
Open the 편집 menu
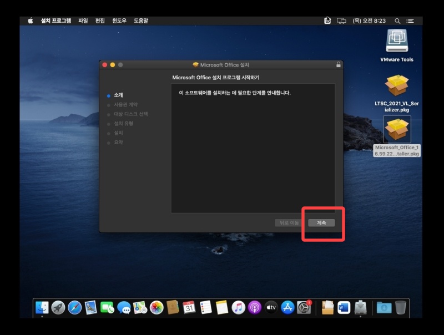pyautogui.click(x=100, y=21)
